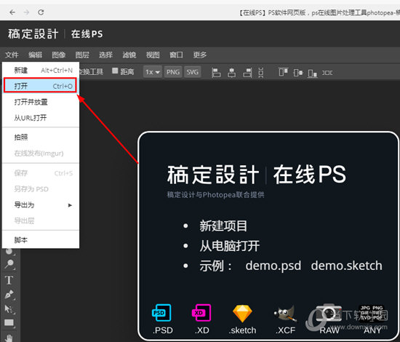
Task: Click the PNG export button
Action: [x=173, y=72]
